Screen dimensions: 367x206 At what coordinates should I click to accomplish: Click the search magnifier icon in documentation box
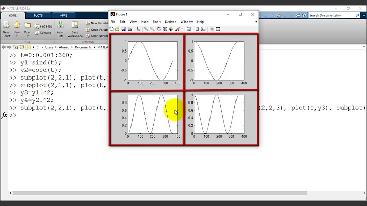tap(357, 15)
